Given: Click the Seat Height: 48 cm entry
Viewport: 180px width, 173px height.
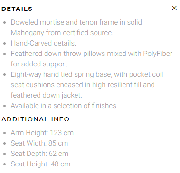Looking at the screenshot, I should [40, 164].
